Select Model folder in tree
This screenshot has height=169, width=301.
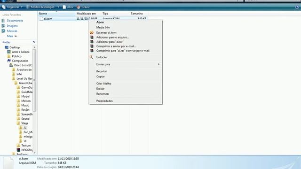pyautogui.click(x=25, y=96)
